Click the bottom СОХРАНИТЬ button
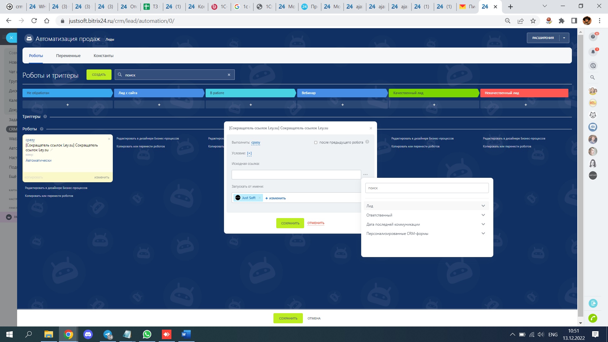 click(288, 318)
